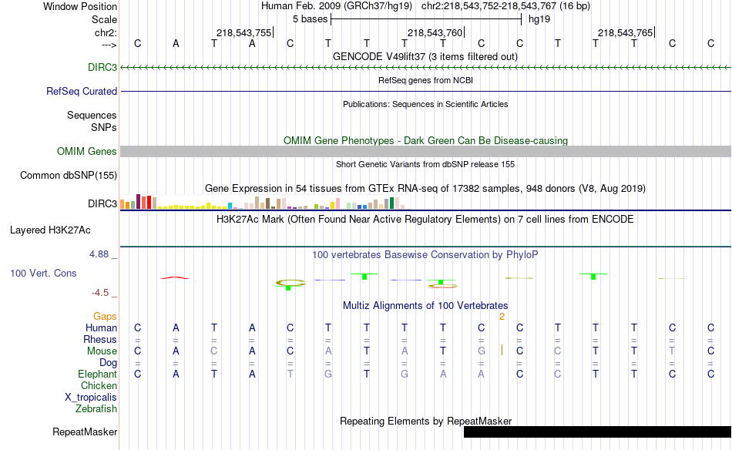
Task: Select the RepeatMasker track label on left
Action: (x=85, y=432)
